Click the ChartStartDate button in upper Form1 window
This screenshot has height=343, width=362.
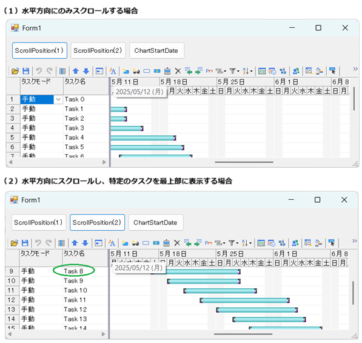point(156,50)
